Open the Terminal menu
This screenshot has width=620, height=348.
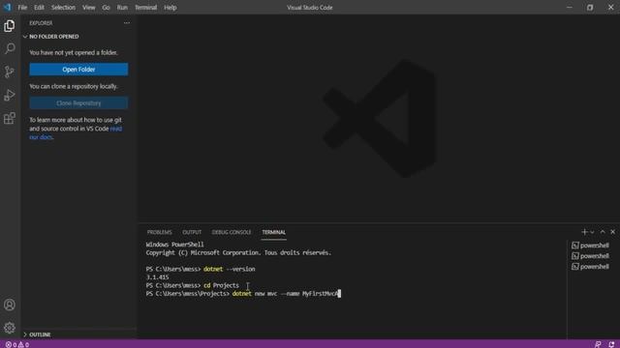[146, 8]
